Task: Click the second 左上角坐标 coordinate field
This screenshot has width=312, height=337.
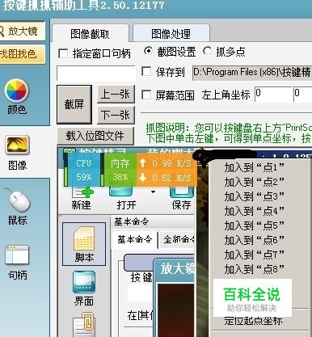Action: [x=302, y=94]
